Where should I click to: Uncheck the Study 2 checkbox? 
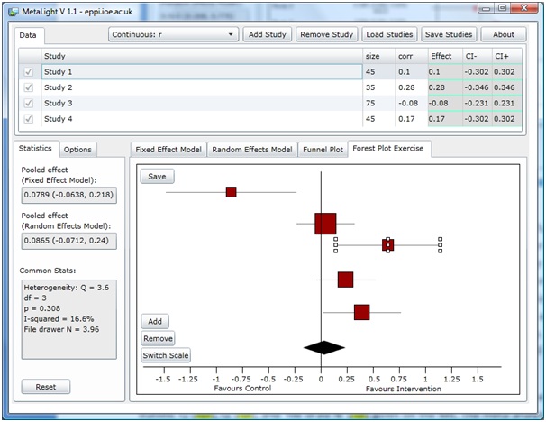[x=29, y=87]
